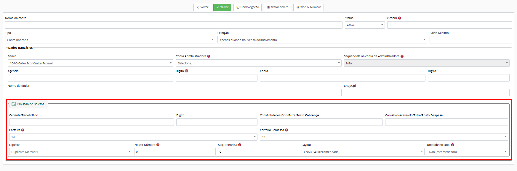The height and width of the screenshot is (171, 517).
Task: Click help icon beside Carteira label
Action: pyautogui.click(x=23, y=130)
